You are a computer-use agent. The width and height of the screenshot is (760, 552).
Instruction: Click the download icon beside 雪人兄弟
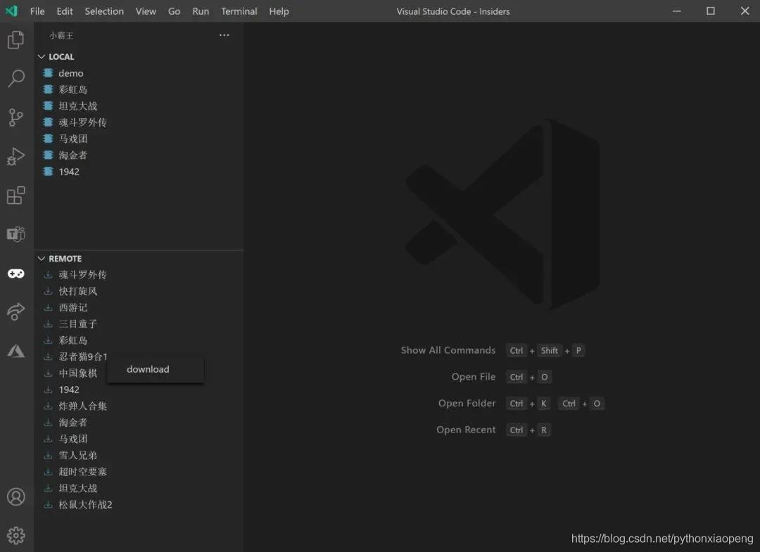(48, 455)
